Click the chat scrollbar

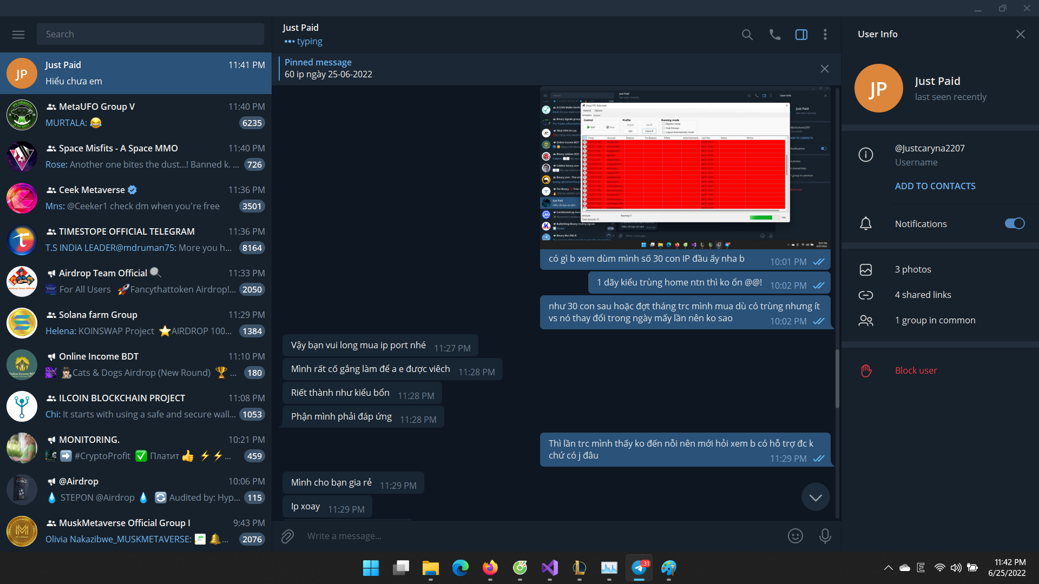pyautogui.click(x=837, y=379)
